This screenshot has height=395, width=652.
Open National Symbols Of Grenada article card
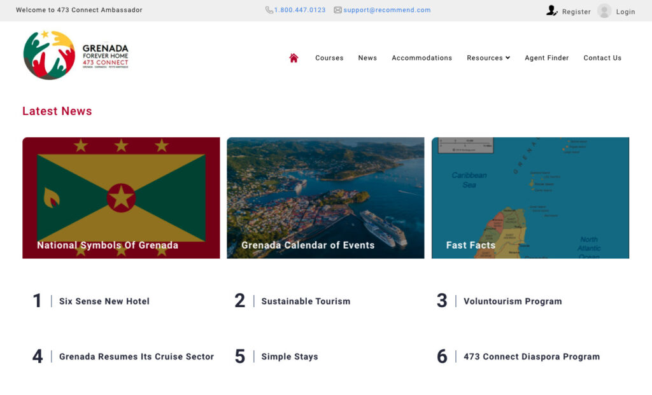(121, 198)
